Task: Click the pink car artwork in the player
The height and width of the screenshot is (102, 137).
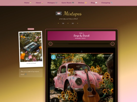Action: (81, 78)
